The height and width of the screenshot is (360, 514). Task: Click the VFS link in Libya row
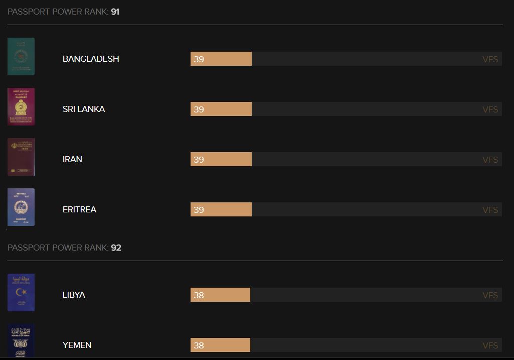tap(490, 295)
